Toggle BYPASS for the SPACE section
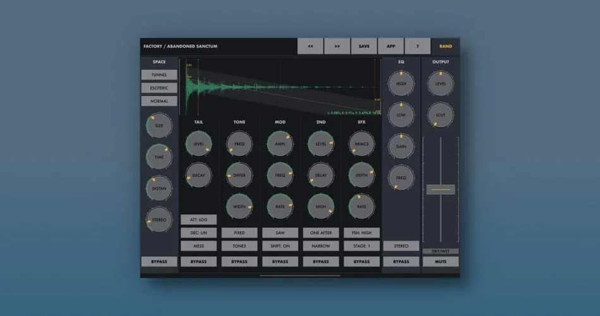Image resolution: width=600 pixels, height=316 pixels. pos(159,262)
